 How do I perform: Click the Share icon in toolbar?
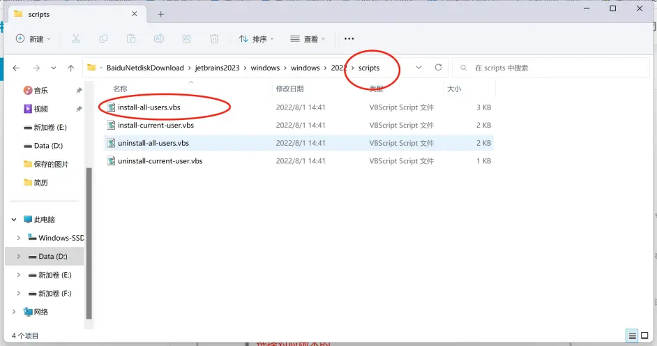pos(186,39)
